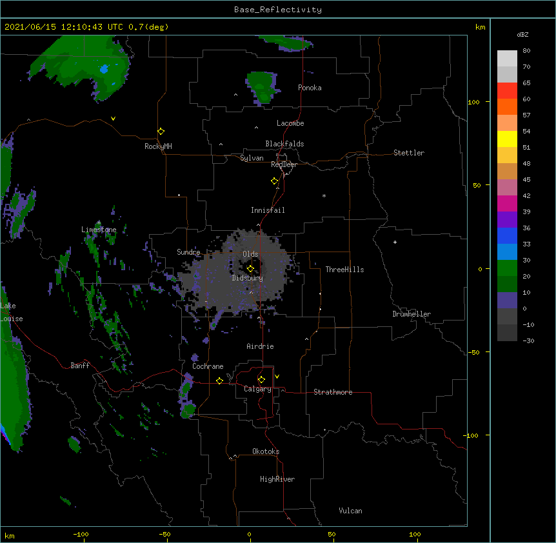
Task: Click the blue core in the northwest storm
Action: tap(104, 69)
